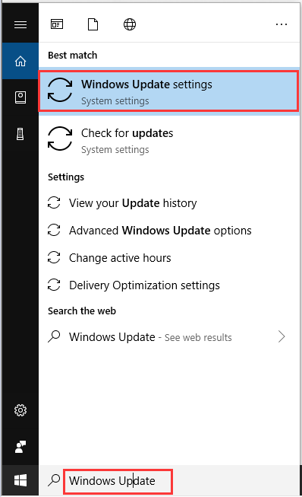Screen dimensions: 302x497
Task: Click the Feedback person icon in the sidebar
Action: pos(20,447)
